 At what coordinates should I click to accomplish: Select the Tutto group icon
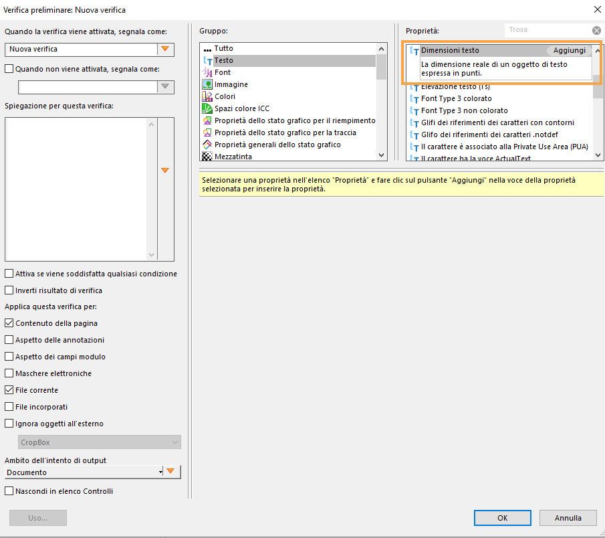207,49
